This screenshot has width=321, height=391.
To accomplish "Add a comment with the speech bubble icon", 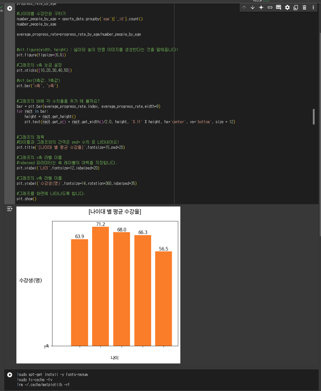I will click(x=278, y=8).
